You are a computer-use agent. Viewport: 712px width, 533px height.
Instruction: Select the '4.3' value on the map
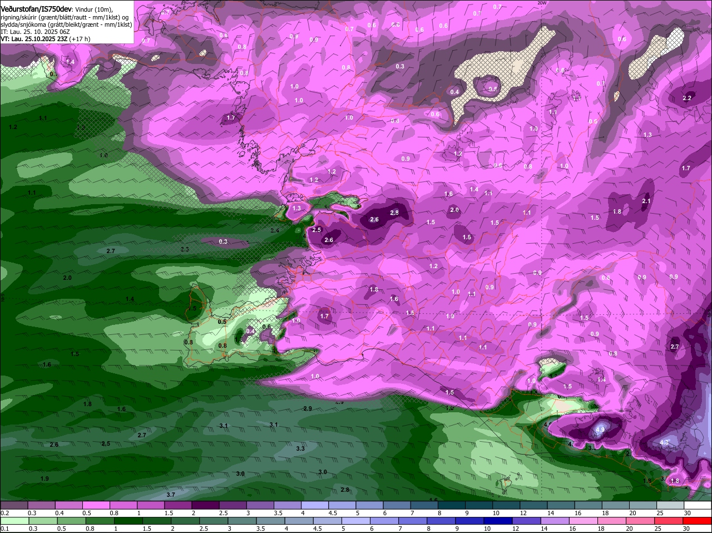coord(664,442)
